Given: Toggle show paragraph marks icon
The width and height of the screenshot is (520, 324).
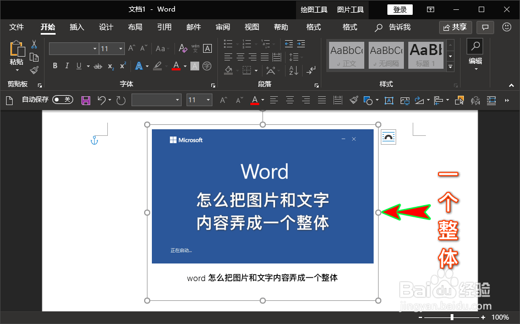Looking at the screenshot, I should pyautogui.click(x=311, y=70).
